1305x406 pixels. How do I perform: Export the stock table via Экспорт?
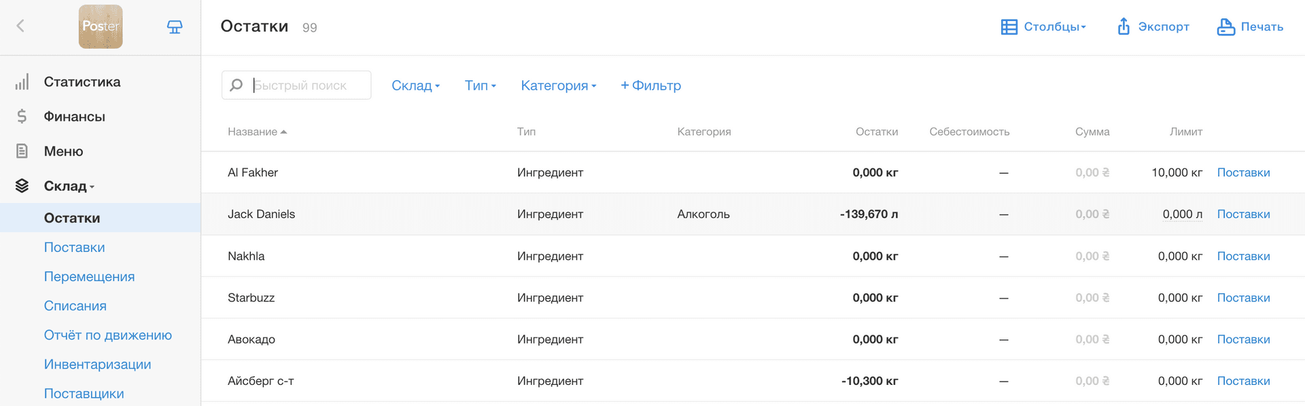pos(1153,26)
